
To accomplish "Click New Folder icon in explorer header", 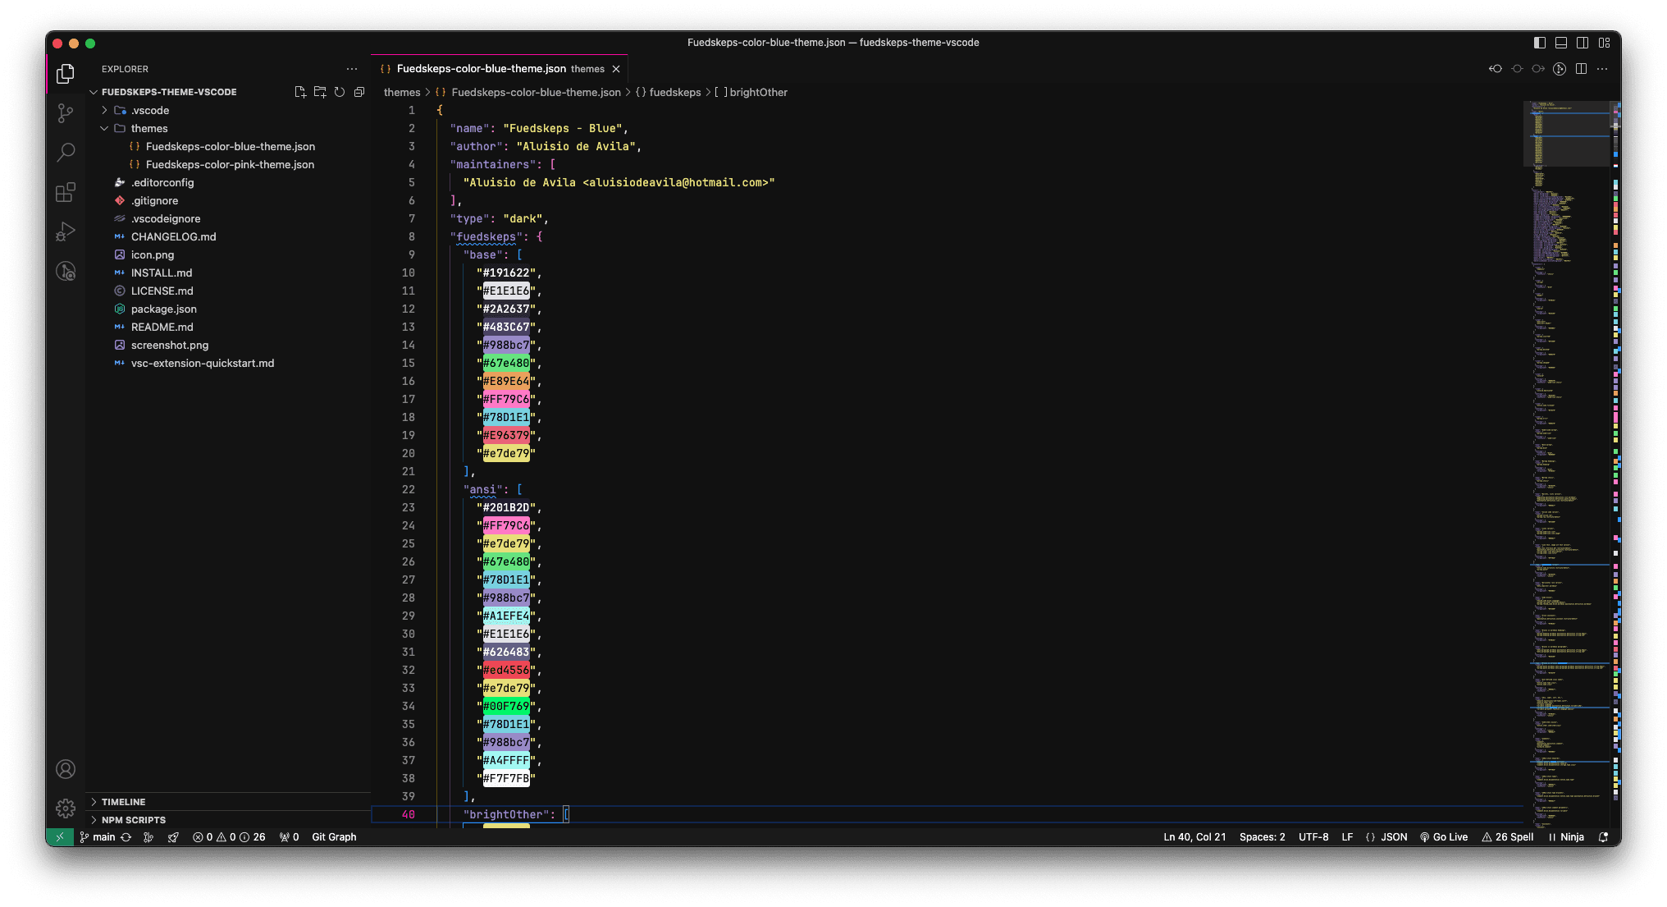I will (320, 92).
